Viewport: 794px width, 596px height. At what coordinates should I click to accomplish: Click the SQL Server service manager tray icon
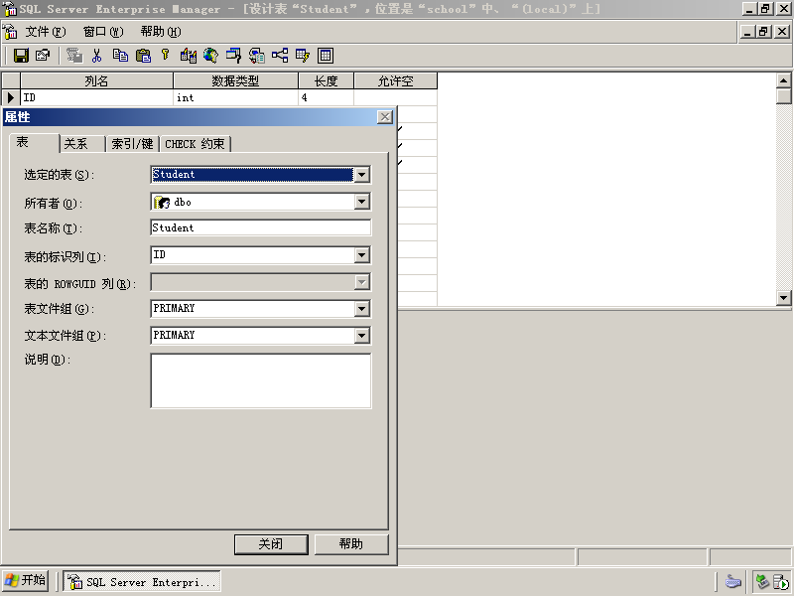tap(780, 581)
